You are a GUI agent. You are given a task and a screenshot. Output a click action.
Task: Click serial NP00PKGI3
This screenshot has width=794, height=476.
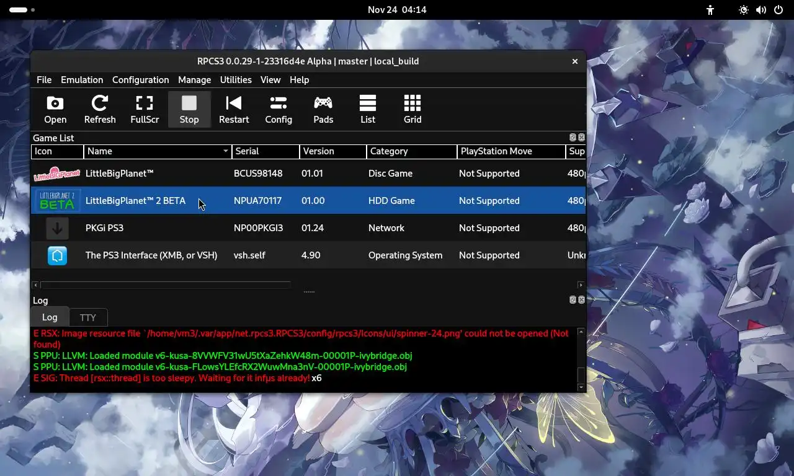(x=259, y=228)
